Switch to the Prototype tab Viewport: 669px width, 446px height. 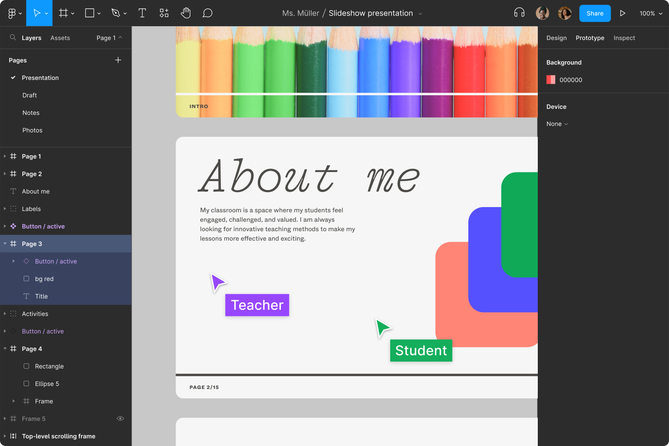pyautogui.click(x=590, y=38)
